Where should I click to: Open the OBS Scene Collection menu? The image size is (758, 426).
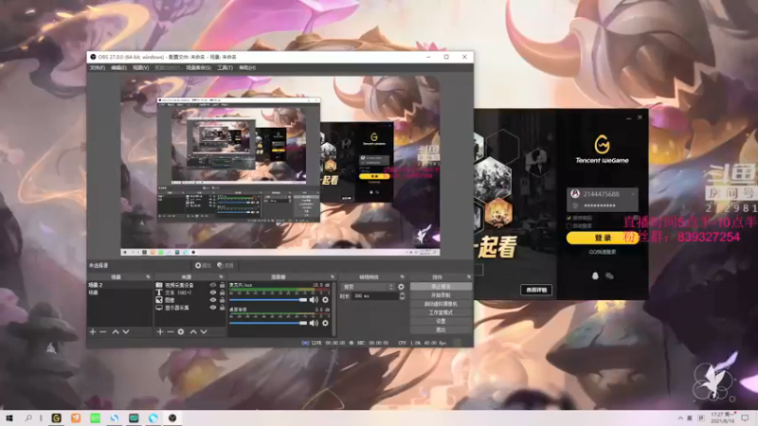(199, 67)
